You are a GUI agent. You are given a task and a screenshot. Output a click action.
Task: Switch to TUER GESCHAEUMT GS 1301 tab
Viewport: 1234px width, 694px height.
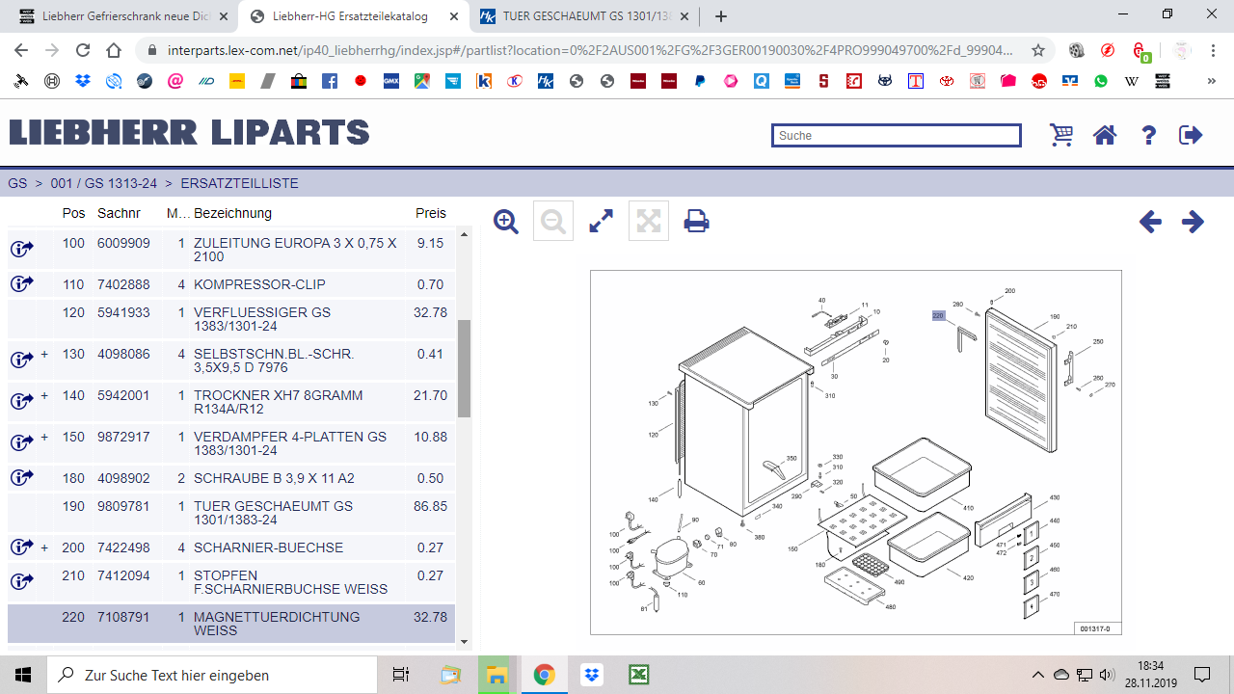(585, 16)
